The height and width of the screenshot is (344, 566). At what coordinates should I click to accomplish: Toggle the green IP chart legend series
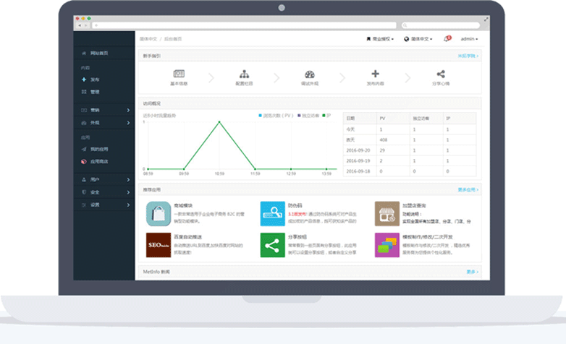point(326,116)
